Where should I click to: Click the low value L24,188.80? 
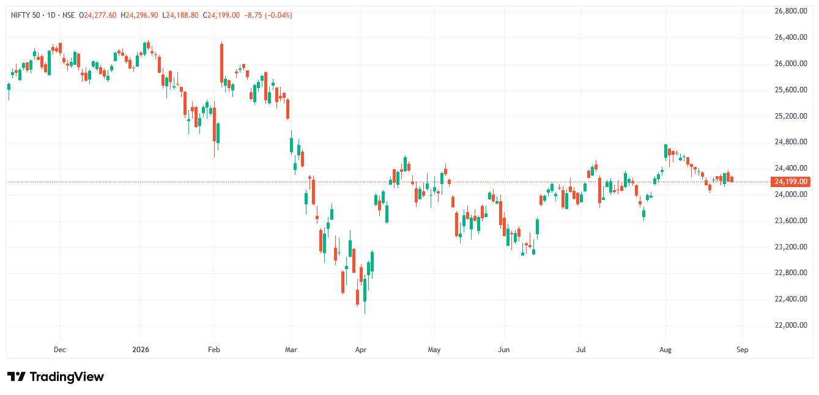(180, 15)
